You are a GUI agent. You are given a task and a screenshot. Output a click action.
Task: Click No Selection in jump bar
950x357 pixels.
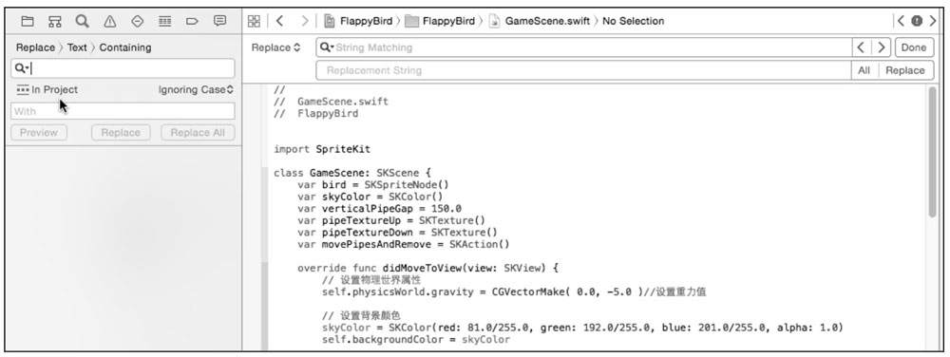[x=633, y=21]
